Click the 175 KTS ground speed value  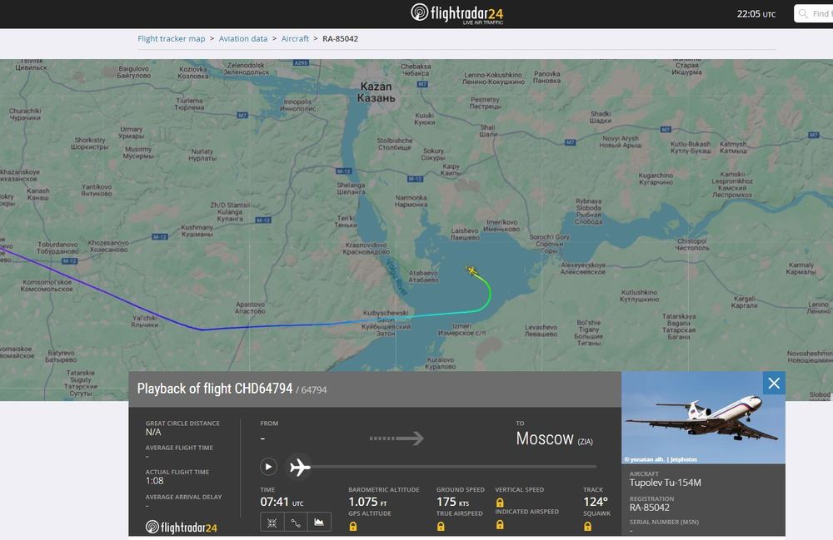tap(452, 502)
